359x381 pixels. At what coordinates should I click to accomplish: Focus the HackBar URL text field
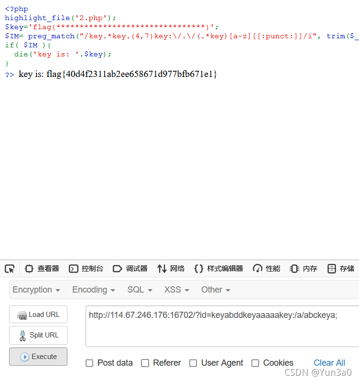pyautogui.click(x=222, y=326)
